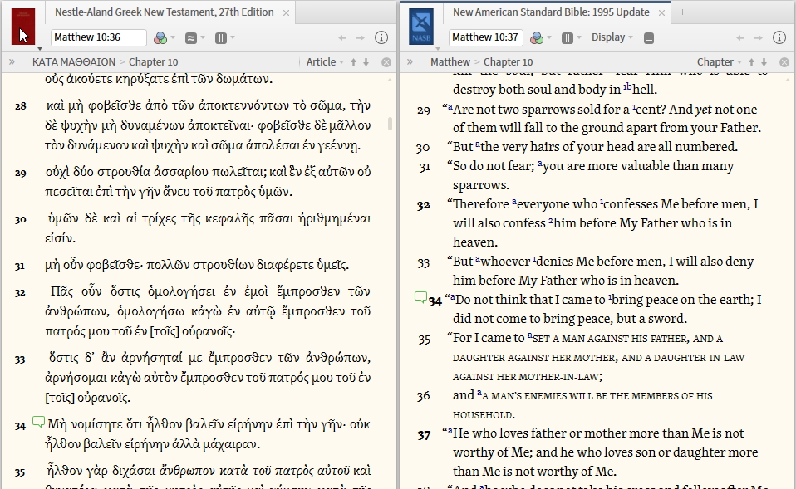This screenshot has width=796, height=489.
Task: Jump to previous Article in Greek panel
Action: [353, 62]
